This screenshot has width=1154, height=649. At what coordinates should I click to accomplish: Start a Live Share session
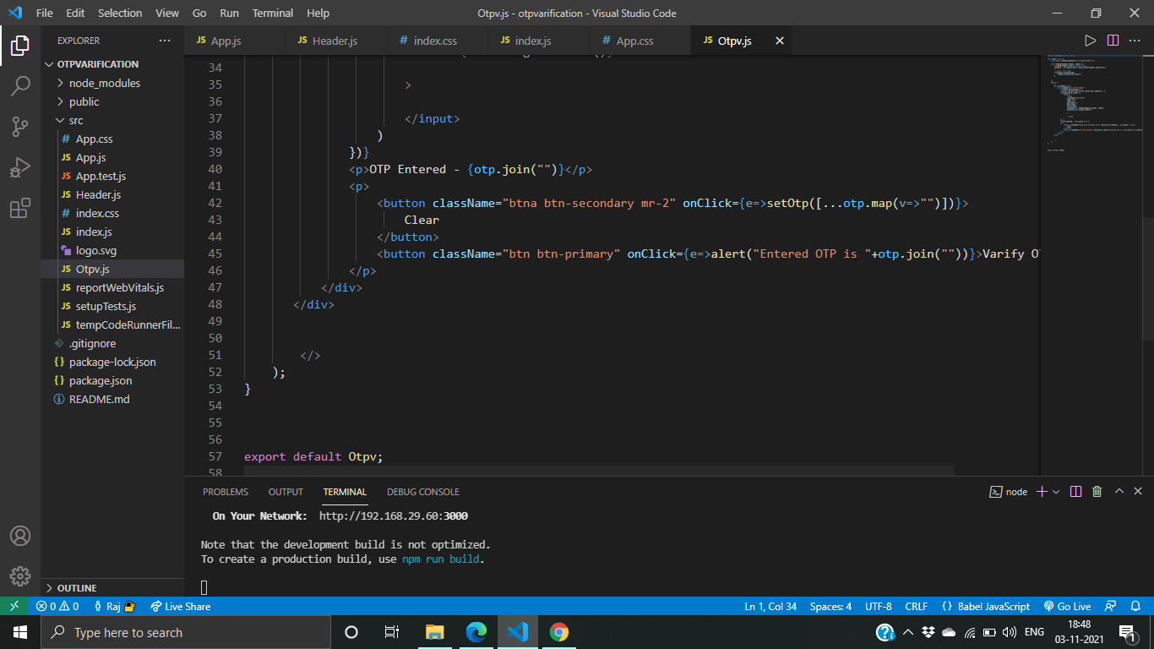[180, 606]
